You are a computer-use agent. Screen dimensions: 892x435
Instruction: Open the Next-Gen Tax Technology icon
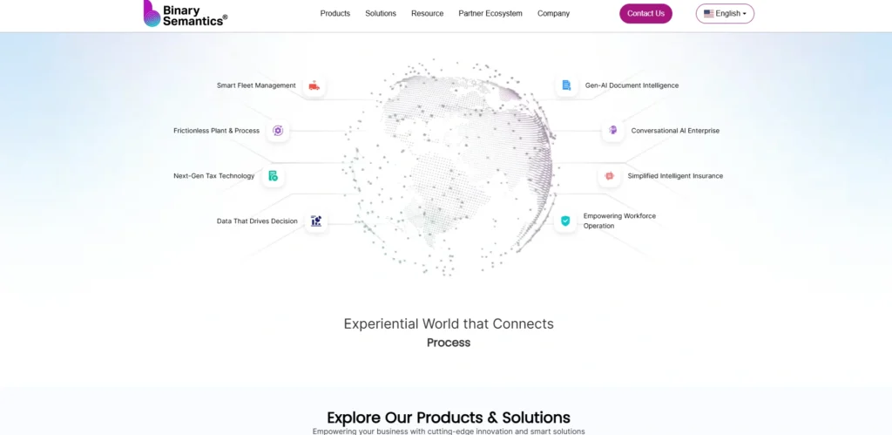[x=273, y=176]
